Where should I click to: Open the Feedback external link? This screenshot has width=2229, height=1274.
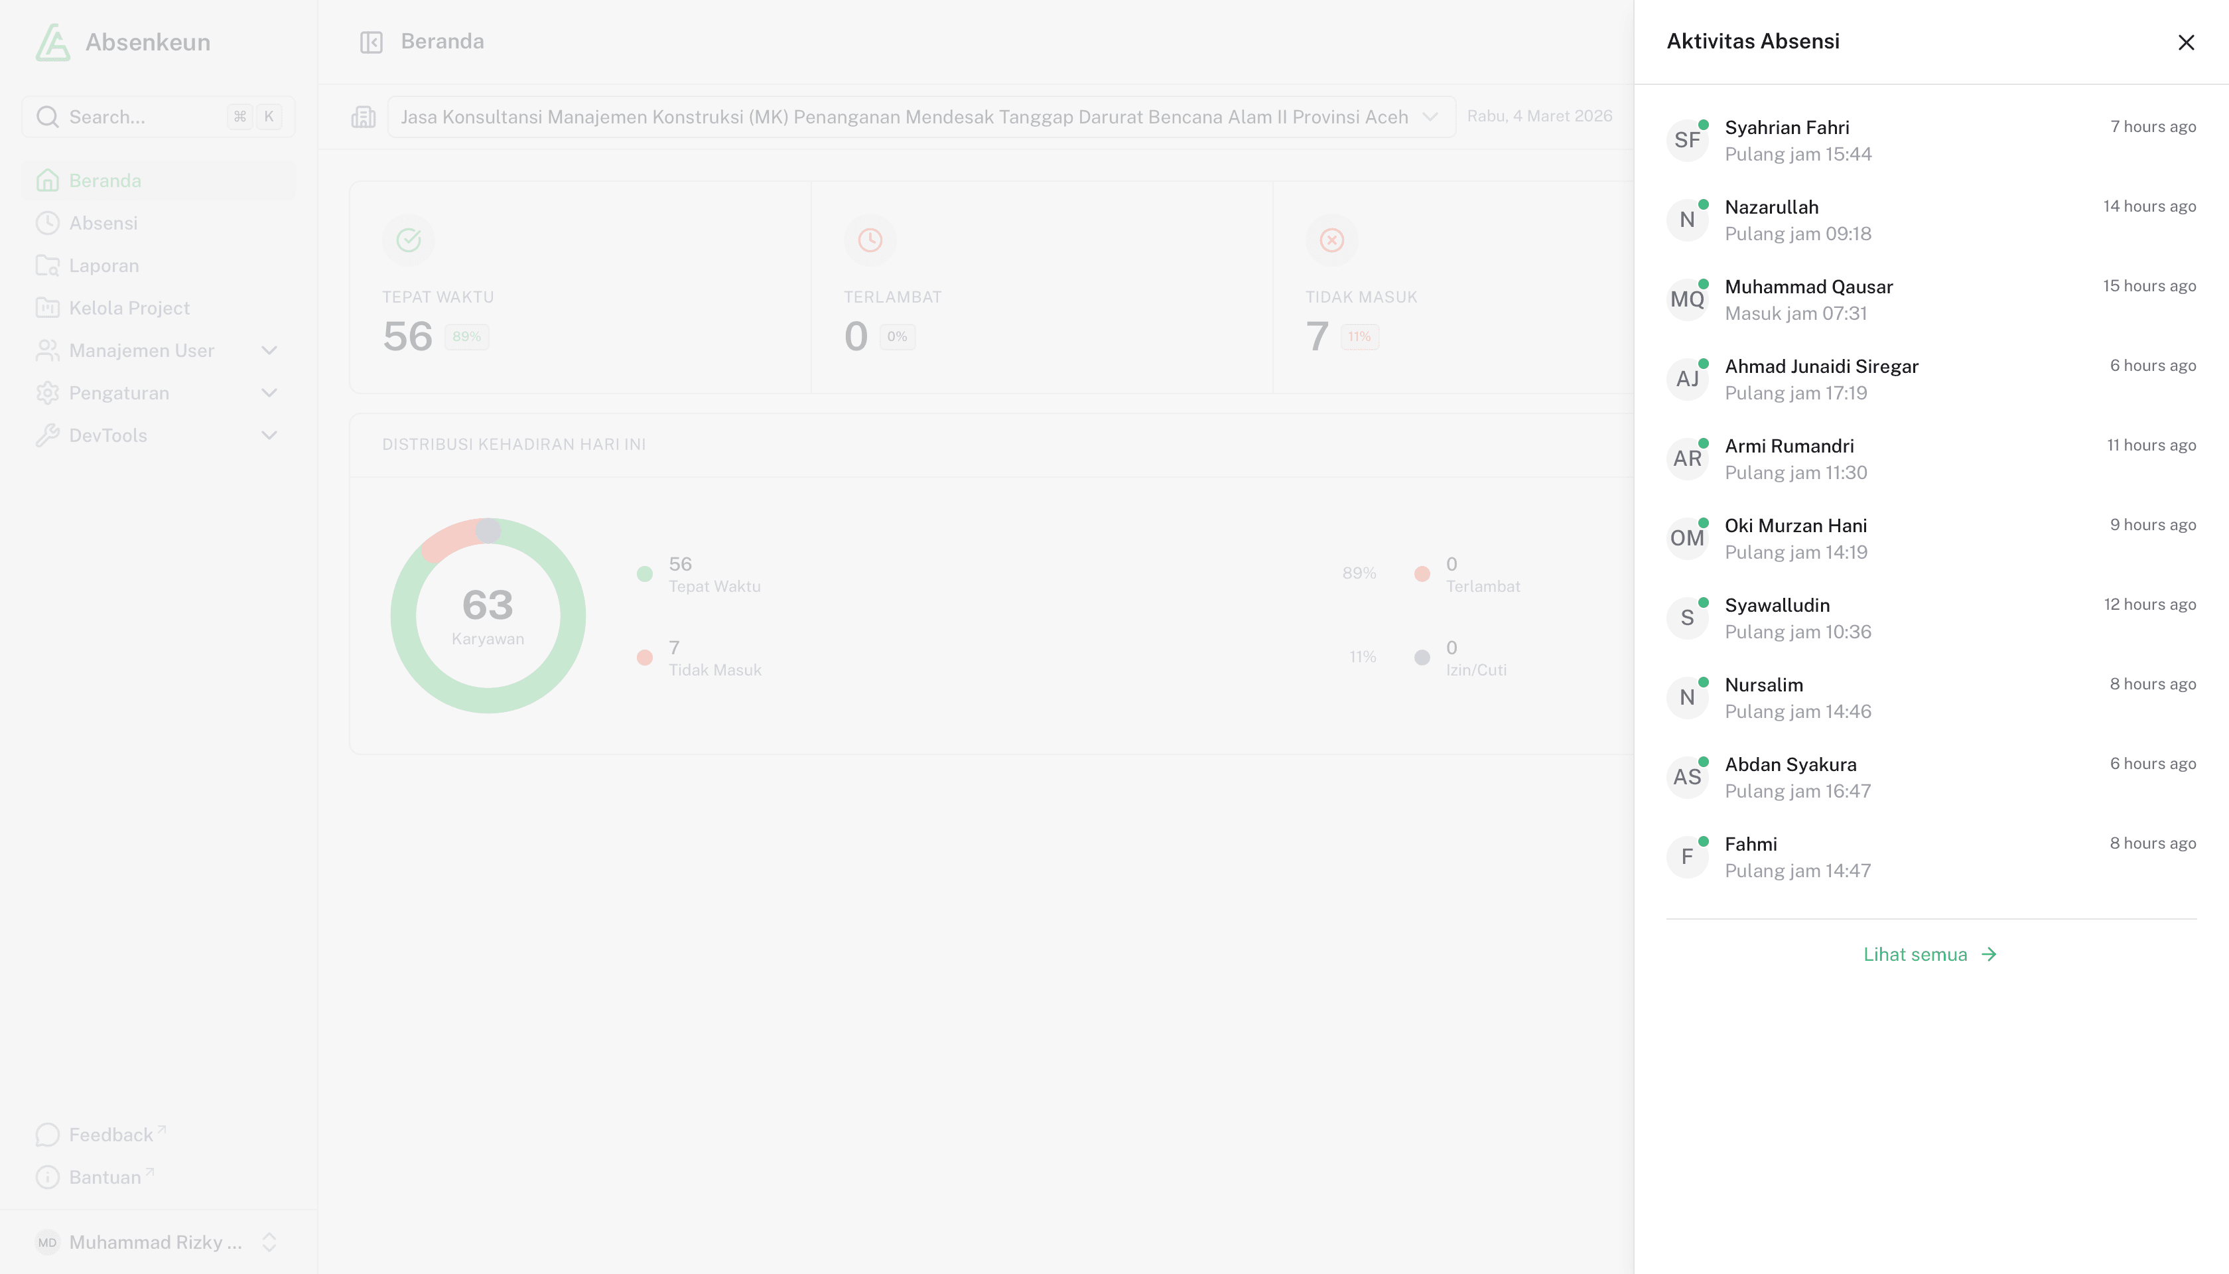pos(111,1135)
